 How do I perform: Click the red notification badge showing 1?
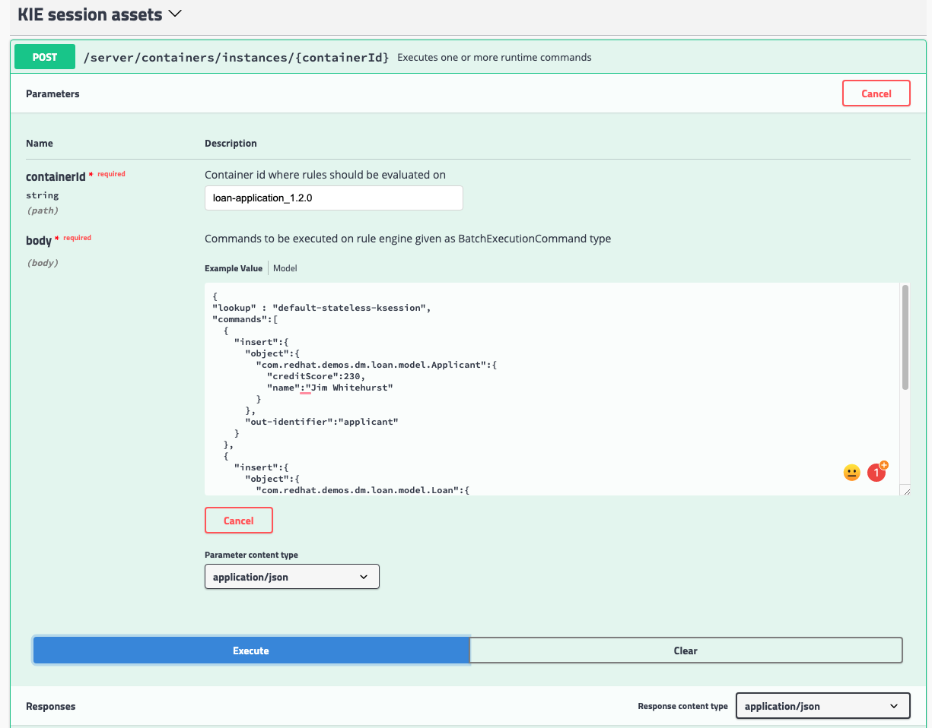(876, 473)
